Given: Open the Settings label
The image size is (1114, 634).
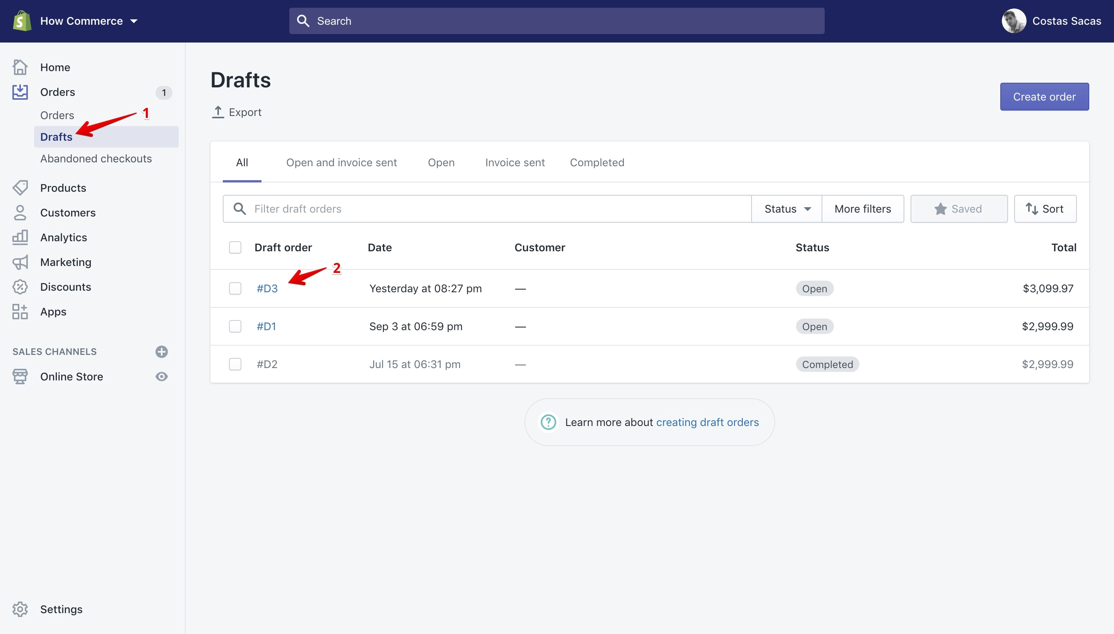Looking at the screenshot, I should [x=62, y=609].
